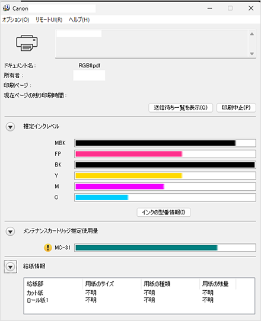Click the yellow Y ink level bar
The height and width of the screenshot is (321, 261).
pos(165,176)
